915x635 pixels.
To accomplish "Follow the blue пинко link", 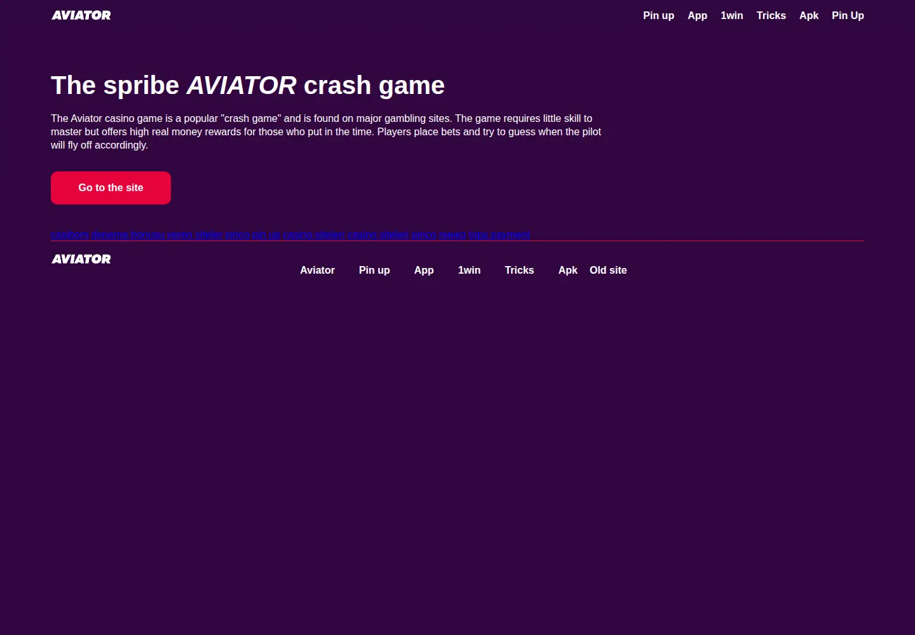I will click(452, 234).
